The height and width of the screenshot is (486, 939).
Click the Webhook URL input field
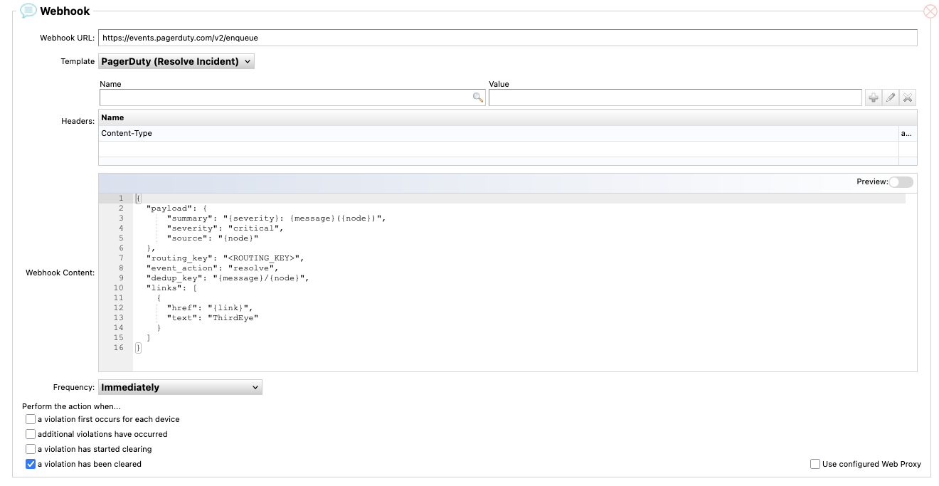pyautogui.click(x=508, y=38)
